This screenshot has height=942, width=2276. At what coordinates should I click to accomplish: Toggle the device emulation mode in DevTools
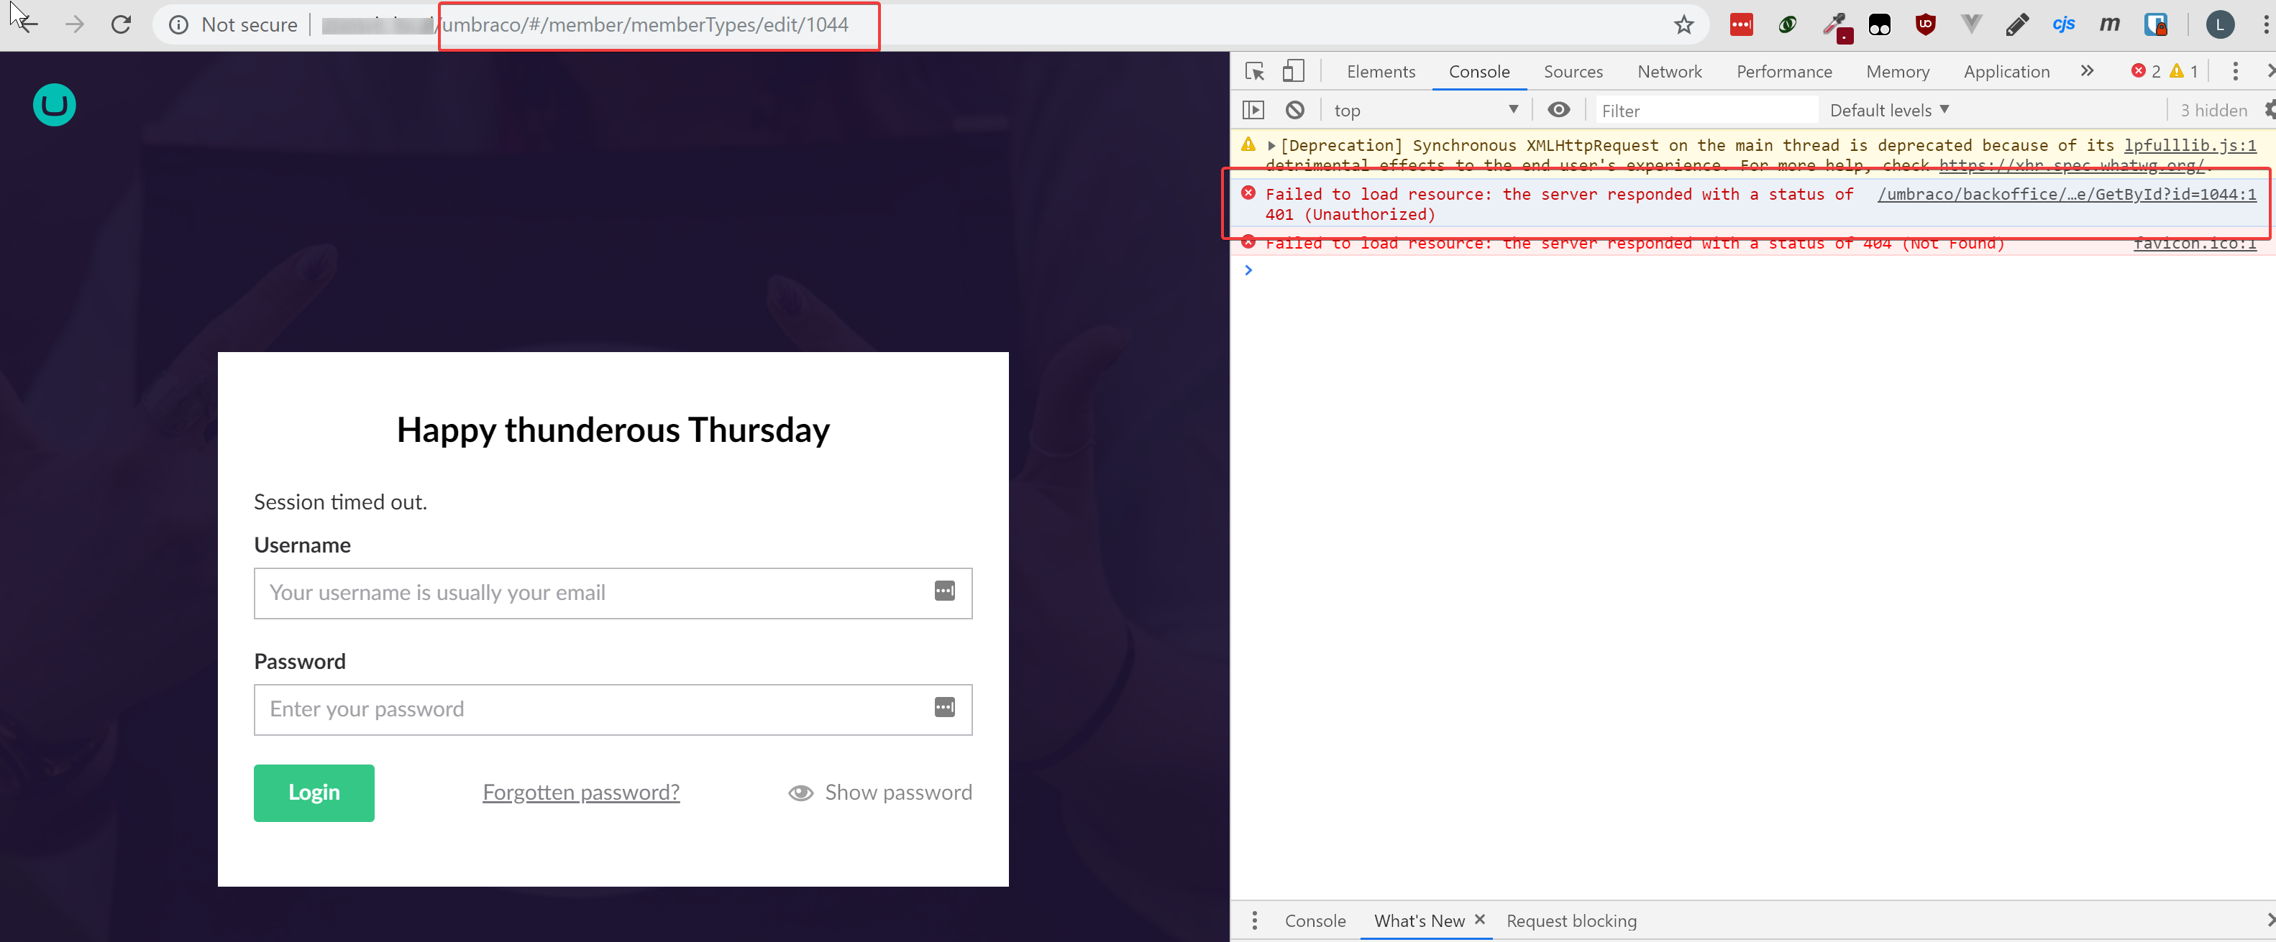point(1294,72)
